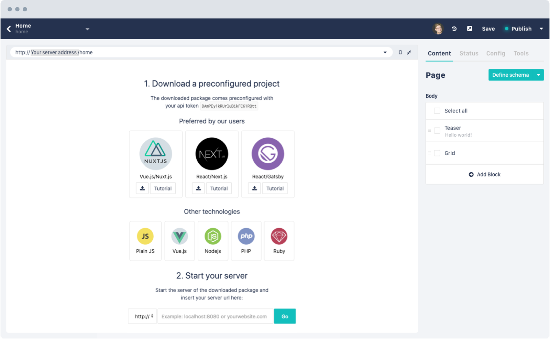Open the Teaser block row

(x=485, y=131)
